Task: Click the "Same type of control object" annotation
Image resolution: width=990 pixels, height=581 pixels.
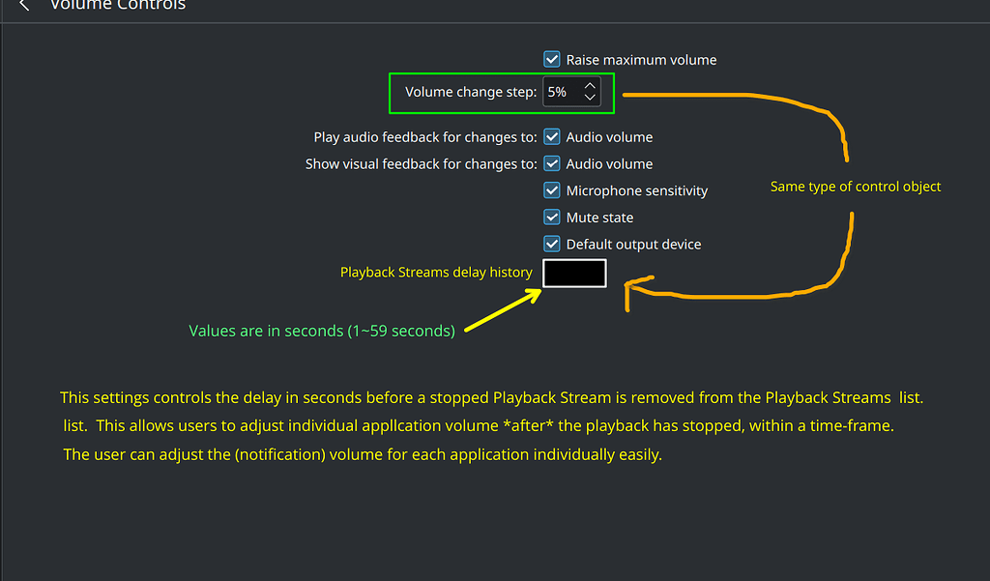Action: (855, 187)
